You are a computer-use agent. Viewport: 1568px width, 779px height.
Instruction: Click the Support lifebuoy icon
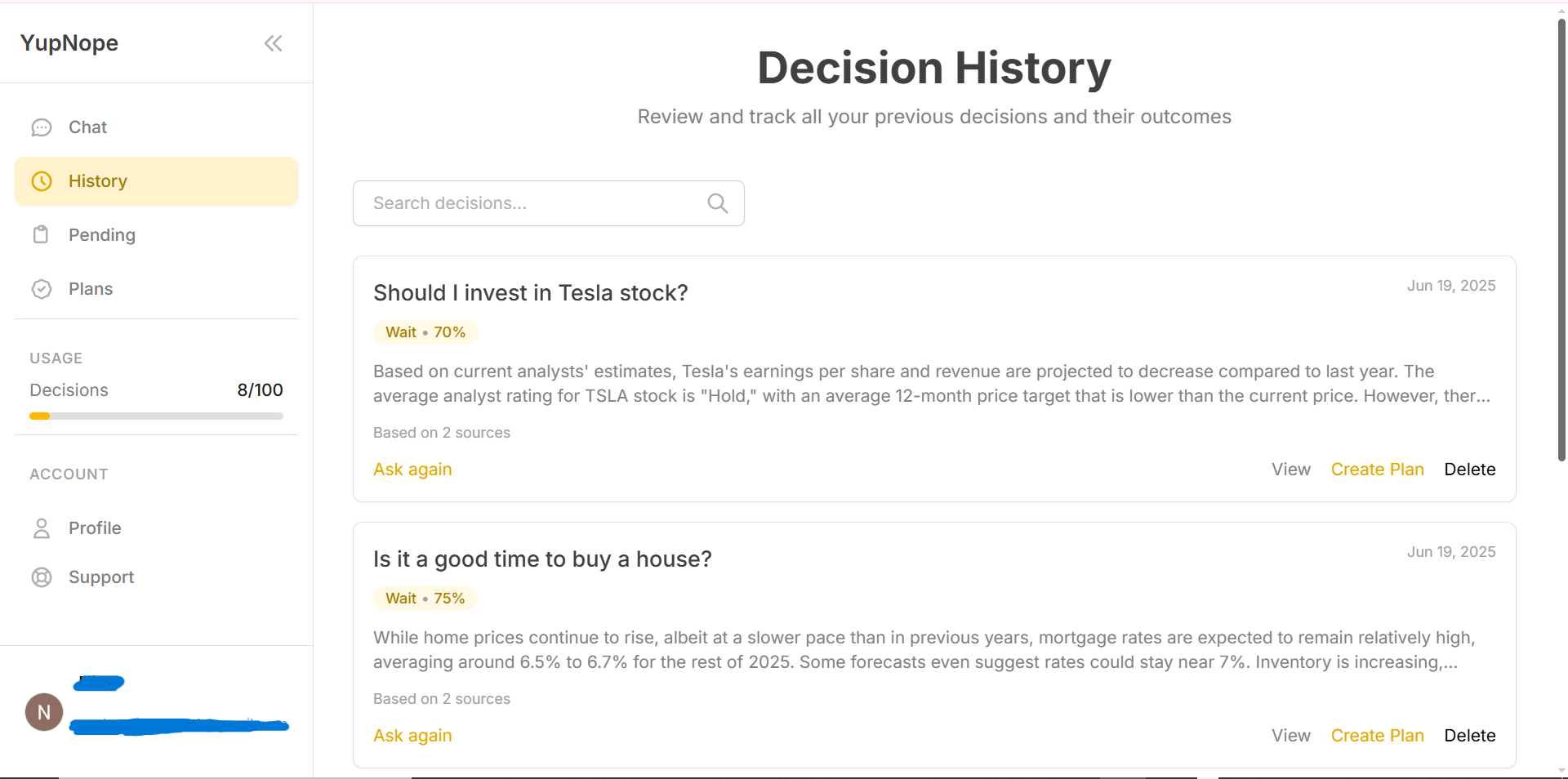click(42, 577)
